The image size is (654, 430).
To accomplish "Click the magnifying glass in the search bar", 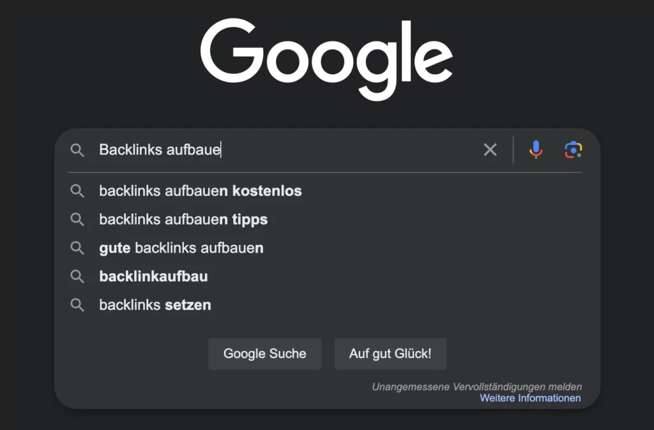I will [x=77, y=151].
